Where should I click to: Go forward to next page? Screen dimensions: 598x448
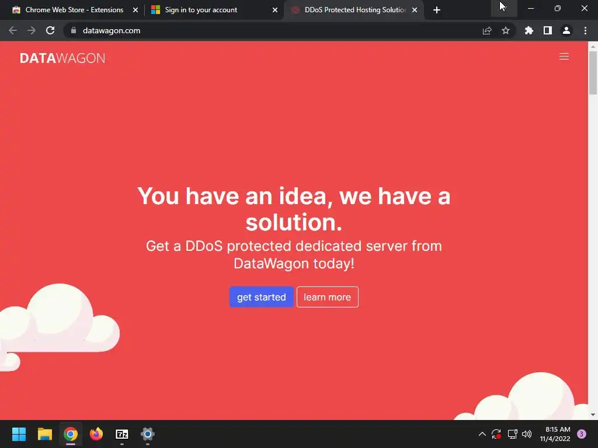32,30
